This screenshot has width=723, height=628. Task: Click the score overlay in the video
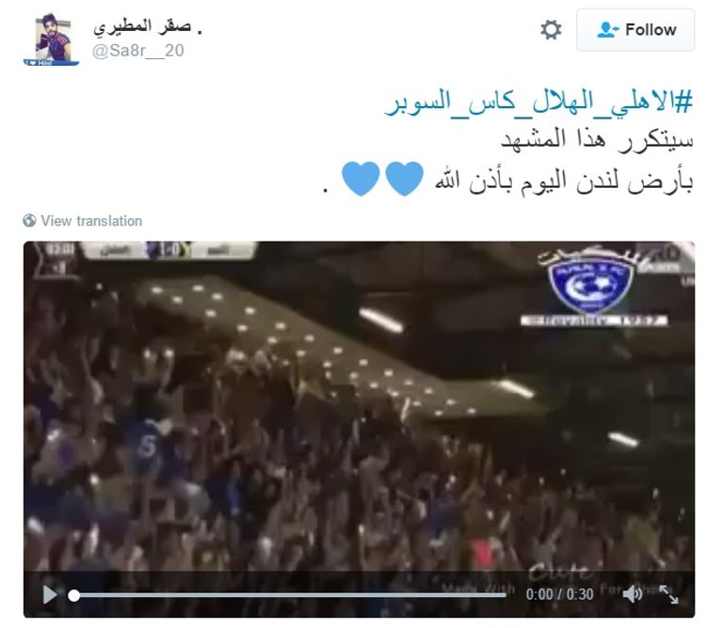[x=169, y=250]
